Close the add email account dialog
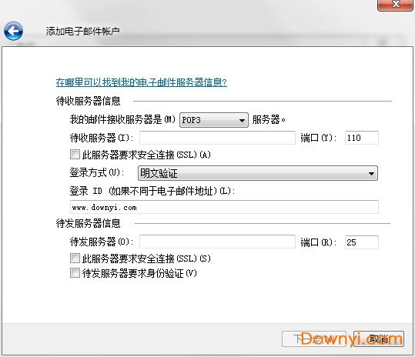The height and width of the screenshot is (357, 415). 396,5
